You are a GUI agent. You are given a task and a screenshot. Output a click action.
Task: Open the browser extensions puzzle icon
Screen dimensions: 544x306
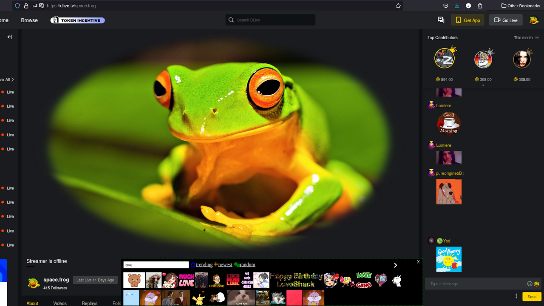click(480, 6)
